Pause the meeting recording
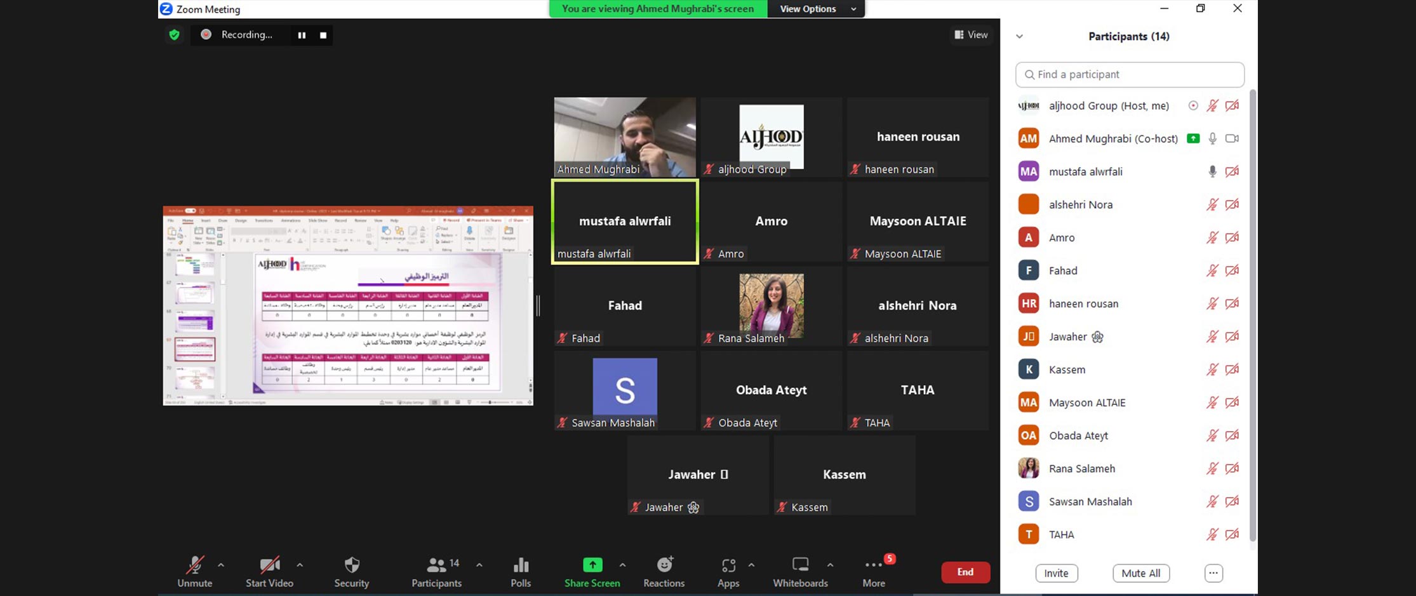Viewport: 1416px width, 596px height. pos(302,35)
